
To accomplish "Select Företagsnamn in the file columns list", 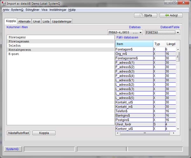I will tap(20, 42).
